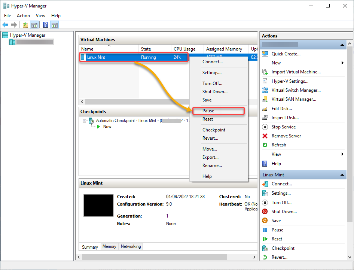Sort virtual machines by Name column

pos(109,49)
